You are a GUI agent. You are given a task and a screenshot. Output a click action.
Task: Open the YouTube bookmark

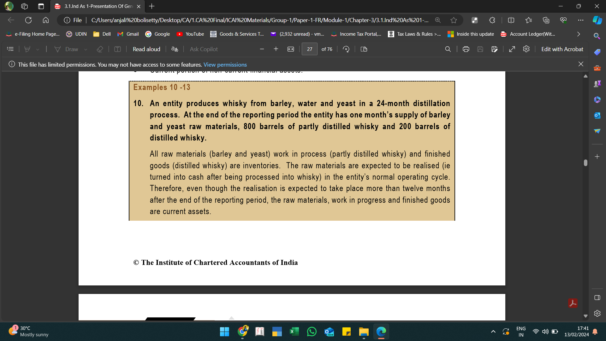point(190,34)
